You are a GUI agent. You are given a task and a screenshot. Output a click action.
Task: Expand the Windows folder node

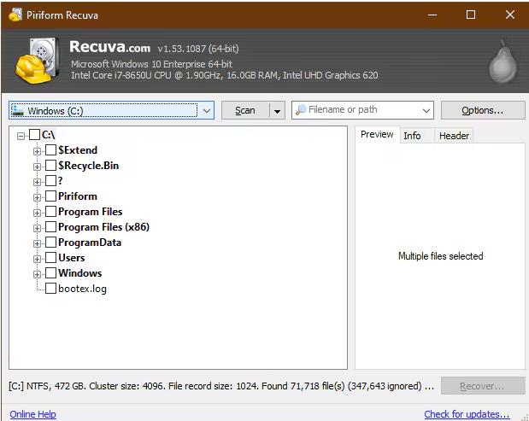[37, 274]
